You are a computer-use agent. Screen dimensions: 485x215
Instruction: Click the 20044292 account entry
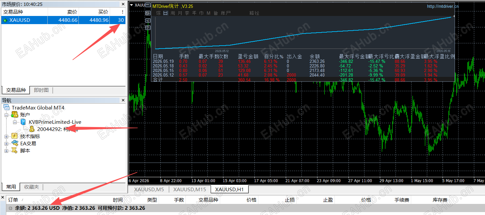click(x=57, y=129)
